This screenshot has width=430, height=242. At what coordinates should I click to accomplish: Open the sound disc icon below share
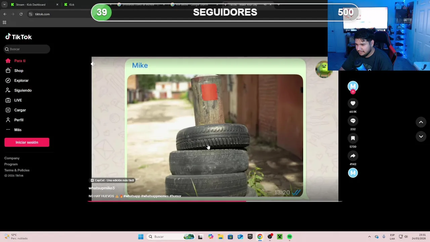point(353,173)
